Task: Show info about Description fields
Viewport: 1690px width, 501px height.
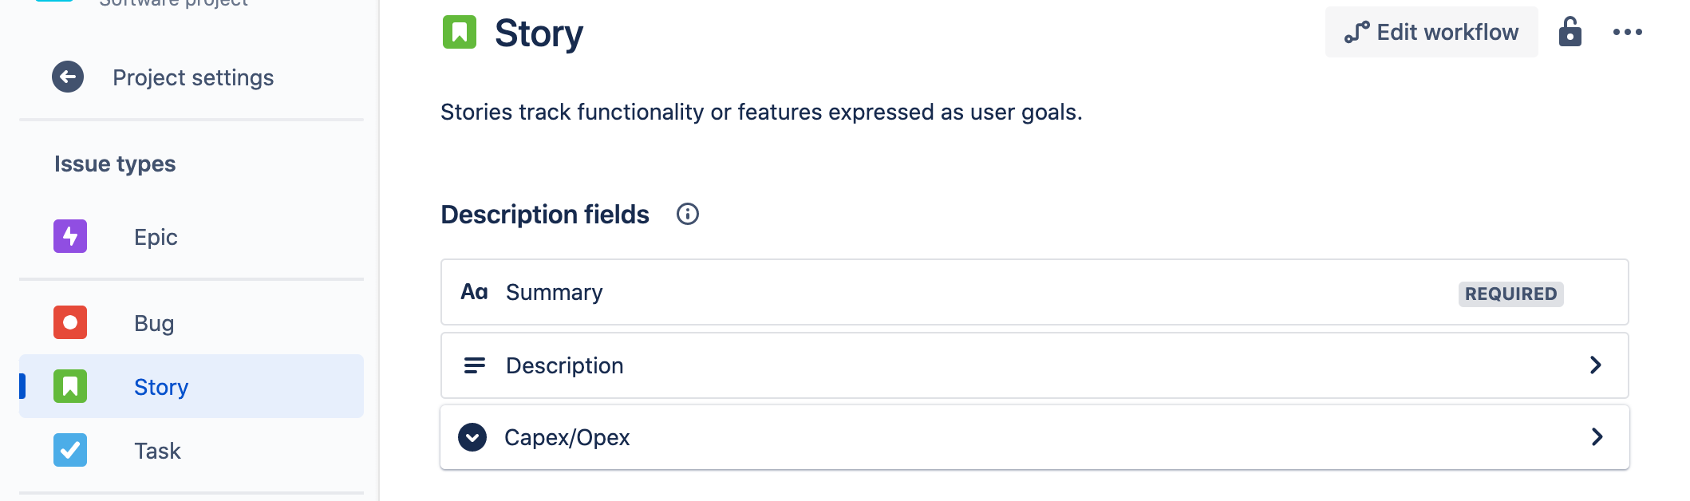Action: click(x=687, y=214)
